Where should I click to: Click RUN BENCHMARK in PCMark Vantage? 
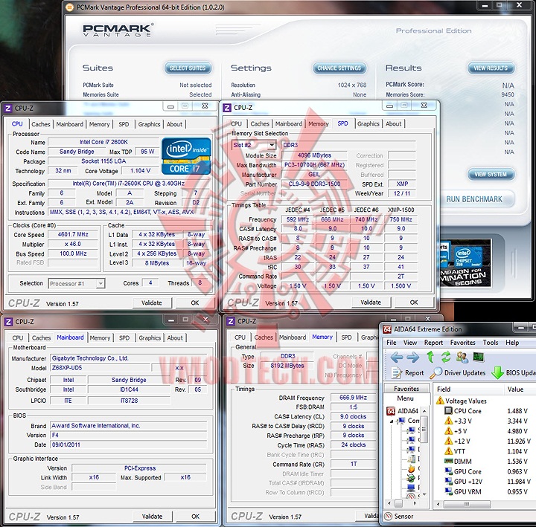click(x=474, y=199)
